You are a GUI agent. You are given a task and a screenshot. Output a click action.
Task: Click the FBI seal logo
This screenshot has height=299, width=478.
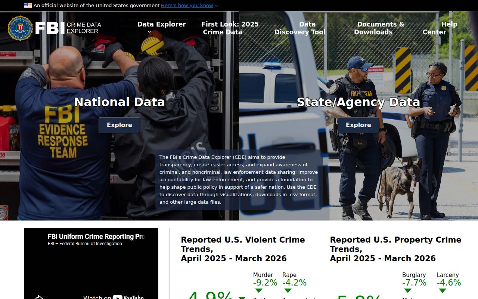[x=20, y=28]
